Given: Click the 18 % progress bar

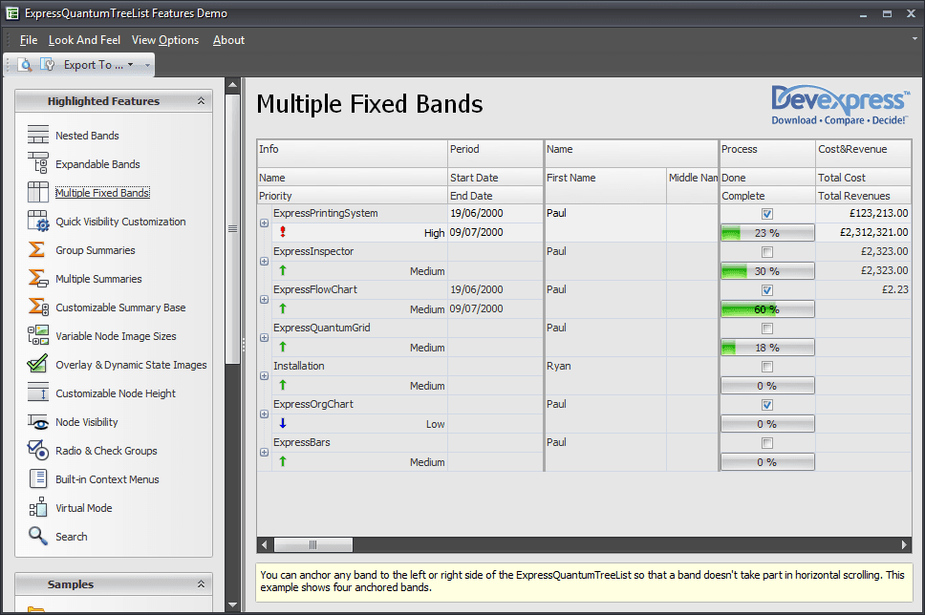Looking at the screenshot, I should (767, 348).
